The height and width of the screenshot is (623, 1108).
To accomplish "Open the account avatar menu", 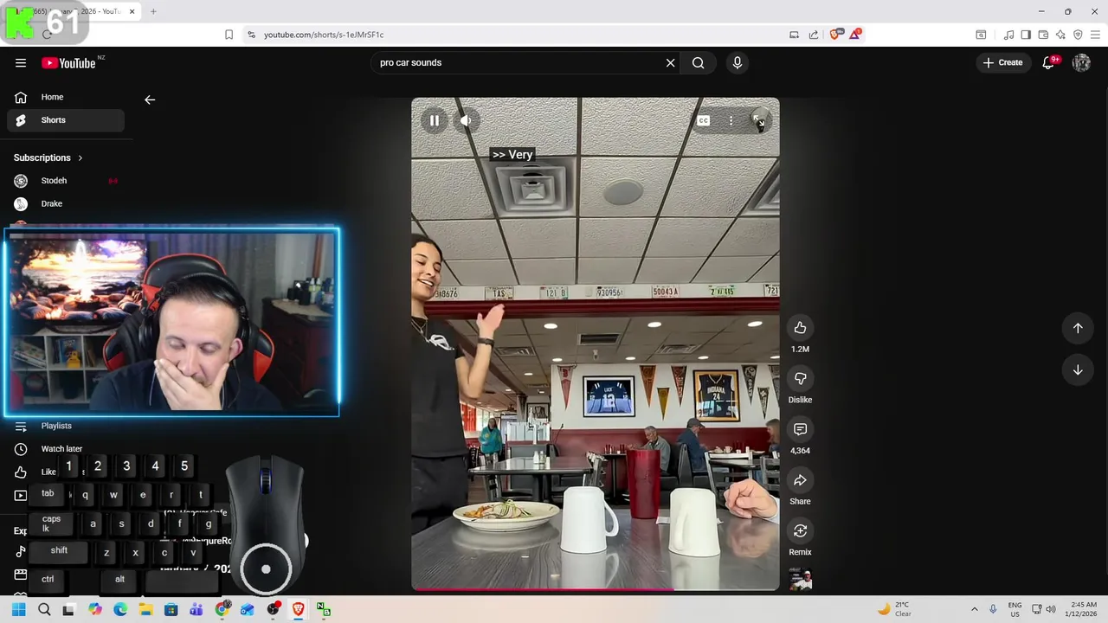I will [1081, 62].
